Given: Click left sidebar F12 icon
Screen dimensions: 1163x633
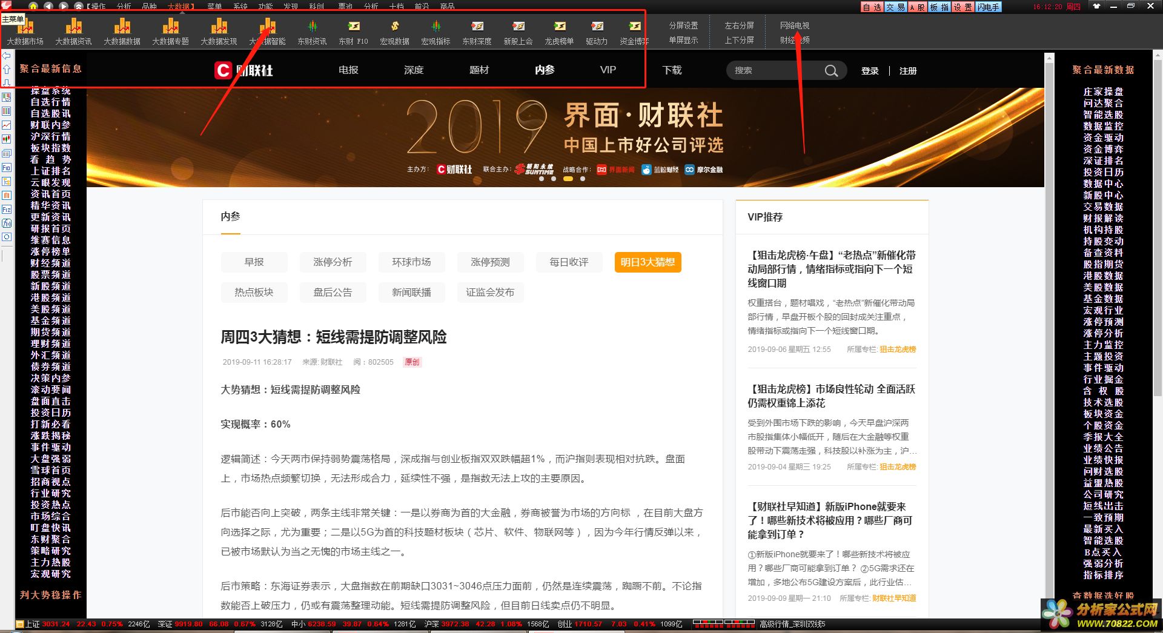Looking at the screenshot, I should [x=7, y=209].
